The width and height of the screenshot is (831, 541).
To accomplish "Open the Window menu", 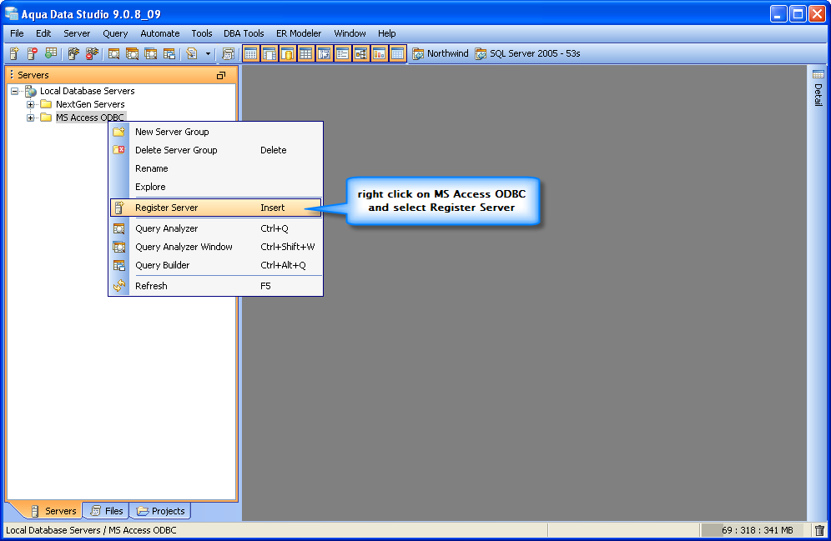I will pyautogui.click(x=350, y=33).
